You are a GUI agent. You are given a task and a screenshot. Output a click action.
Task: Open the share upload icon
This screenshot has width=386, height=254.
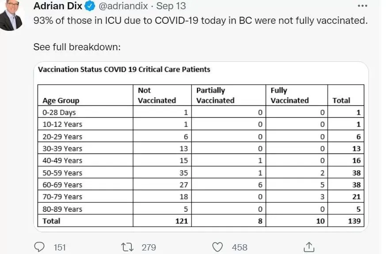309,247
